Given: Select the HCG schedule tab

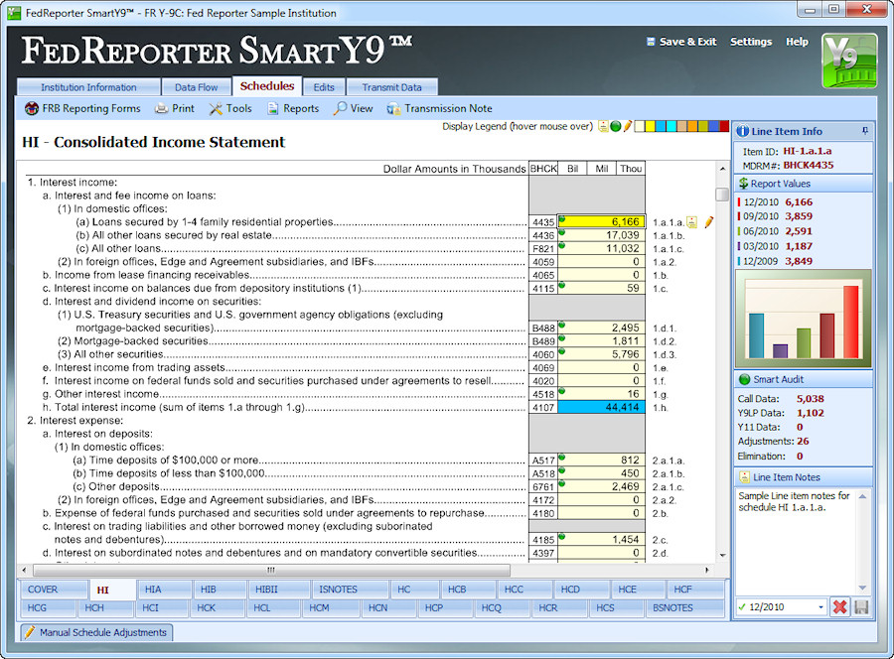Looking at the screenshot, I should 48,607.
